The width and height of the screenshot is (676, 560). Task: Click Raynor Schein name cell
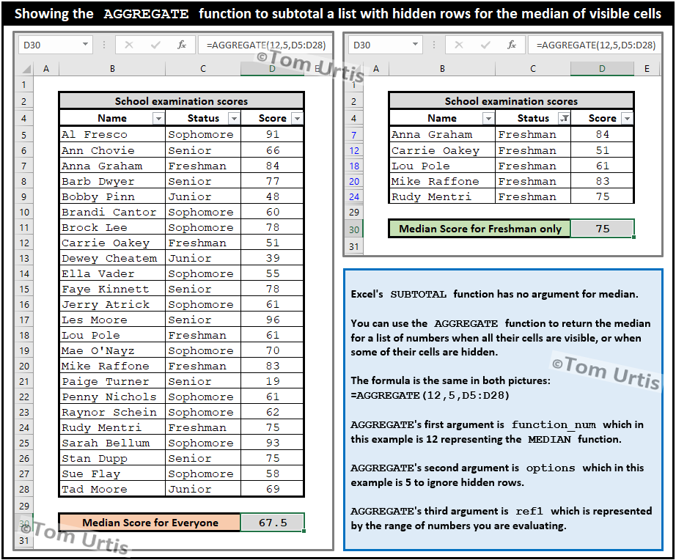[x=112, y=412]
